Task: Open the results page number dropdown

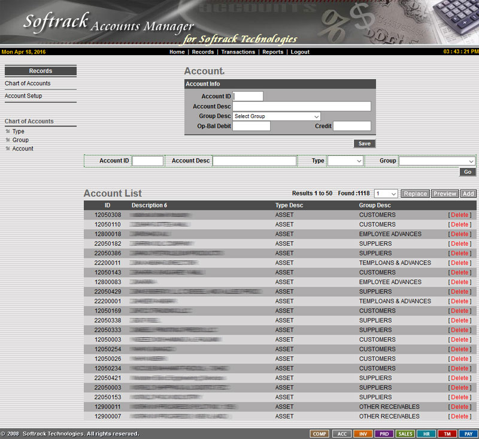Action: 386,194
